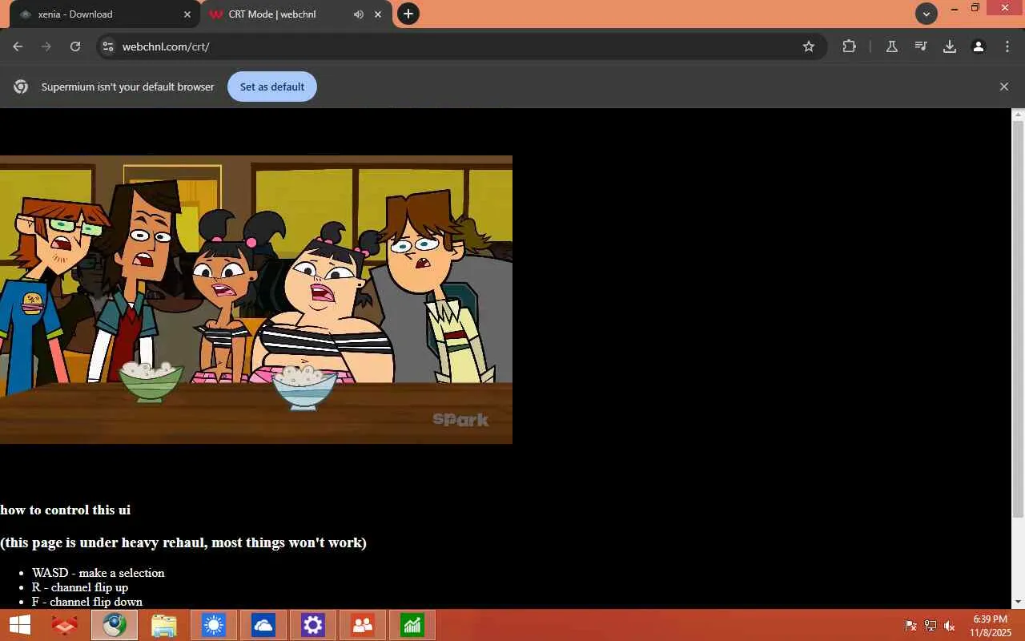Open the Weather app from taskbar

214,625
